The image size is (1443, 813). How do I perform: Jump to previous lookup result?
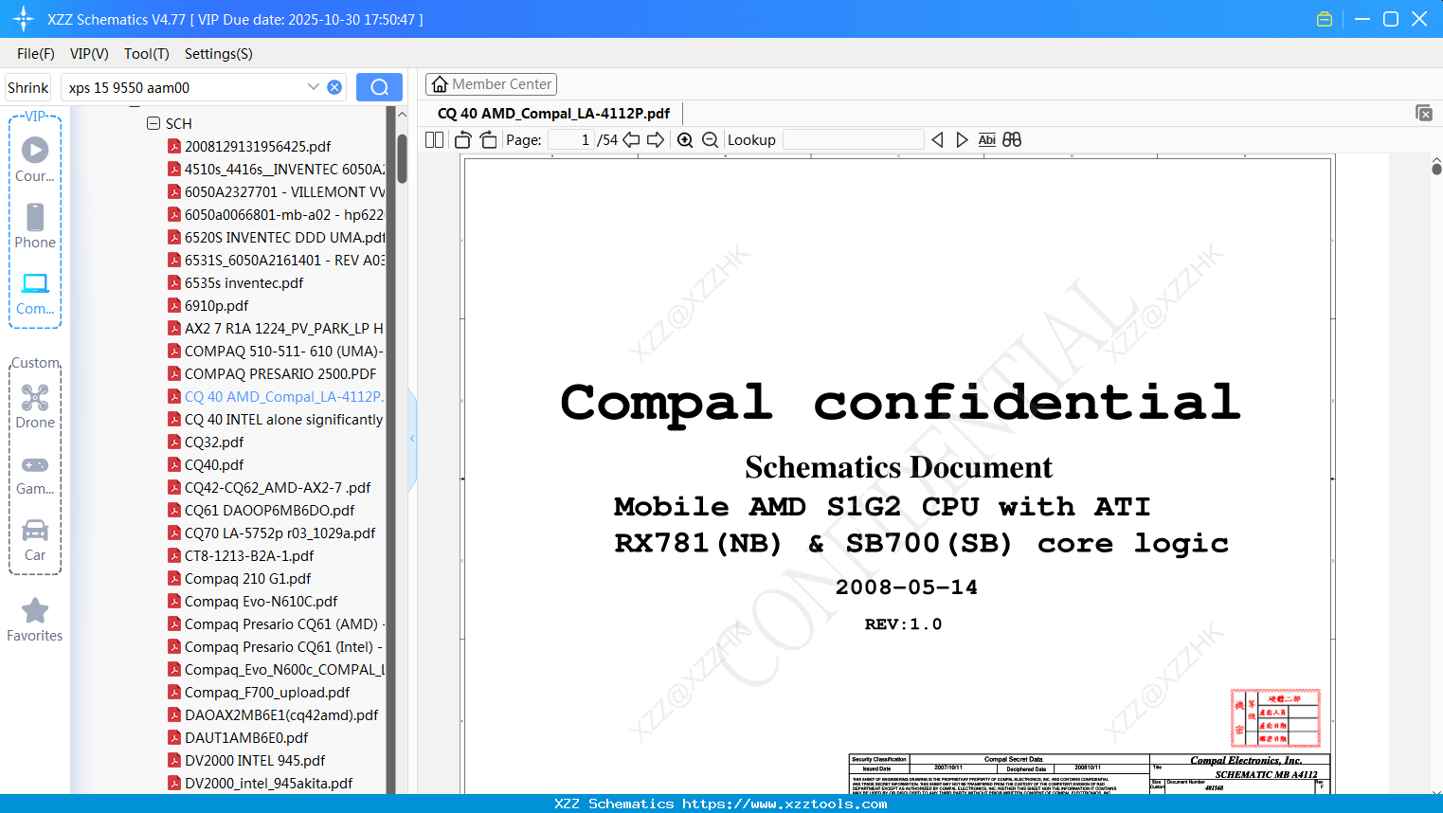click(937, 140)
